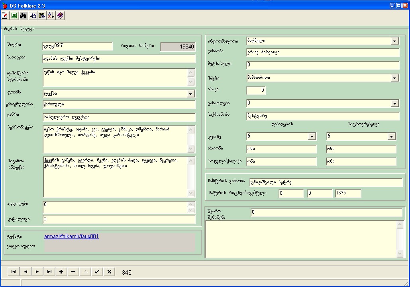
Task: Click the recording day field
Action: coord(291,193)
